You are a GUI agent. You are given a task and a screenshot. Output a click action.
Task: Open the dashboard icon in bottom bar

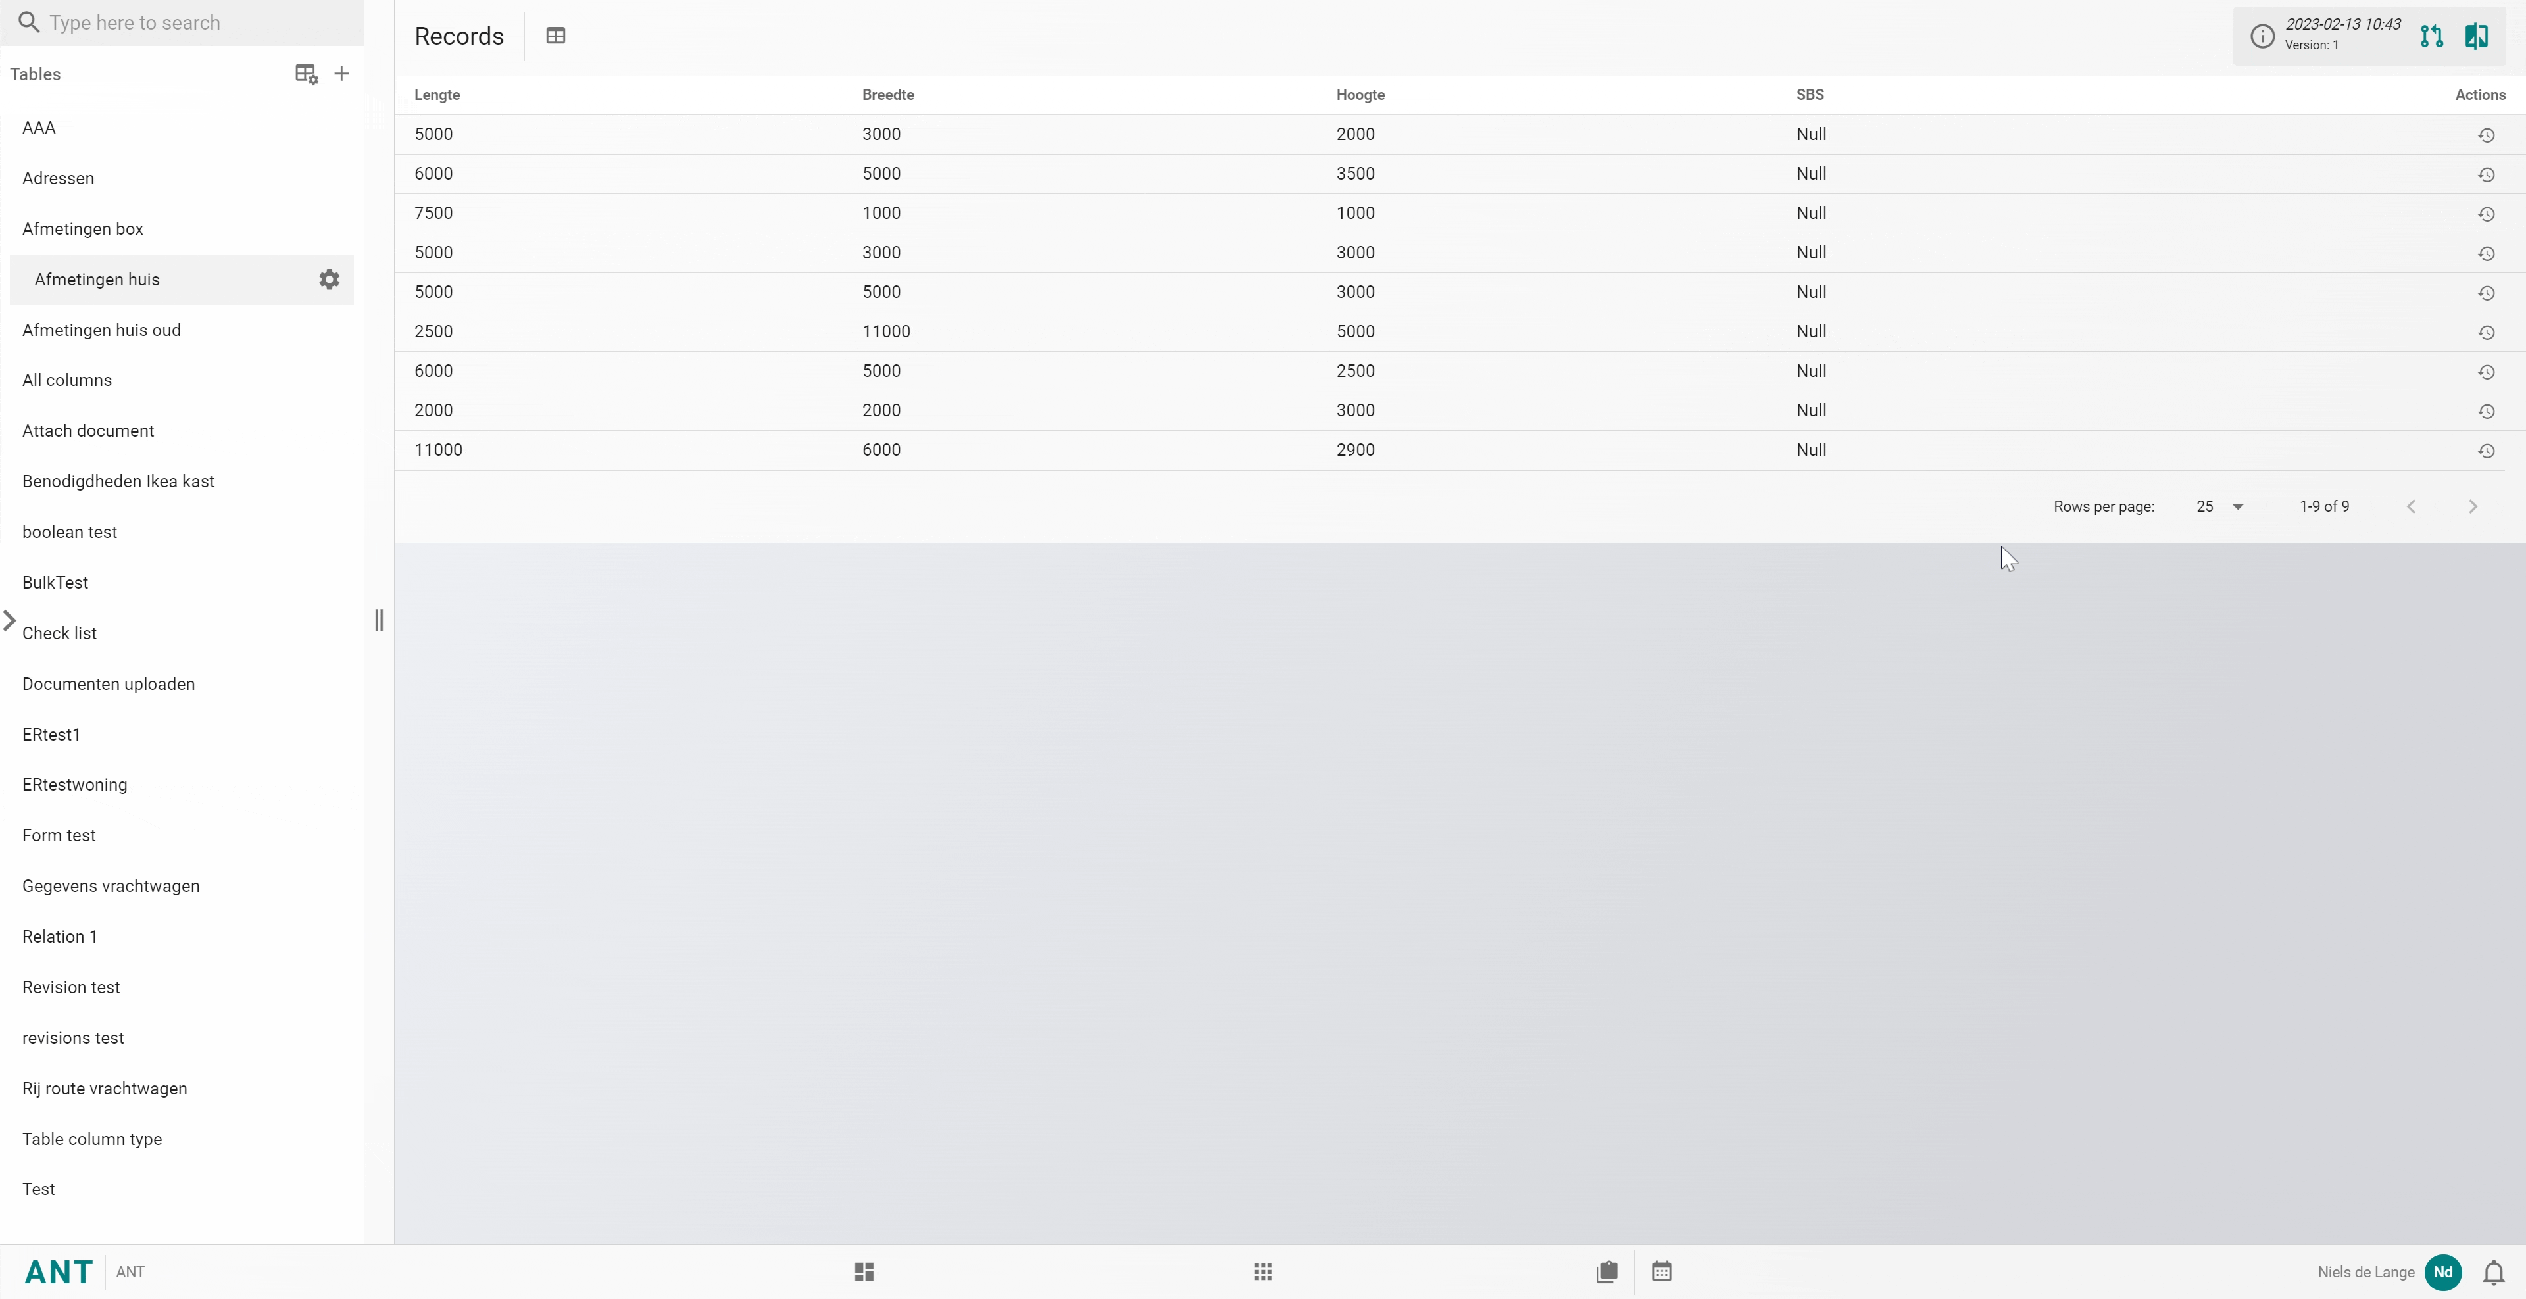pyautogui.click(x=864, y=1271)
